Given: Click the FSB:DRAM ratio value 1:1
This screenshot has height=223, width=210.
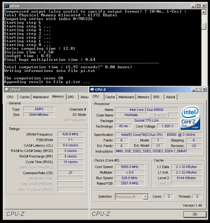Looking at the screenshot, I should click(71, 140).
